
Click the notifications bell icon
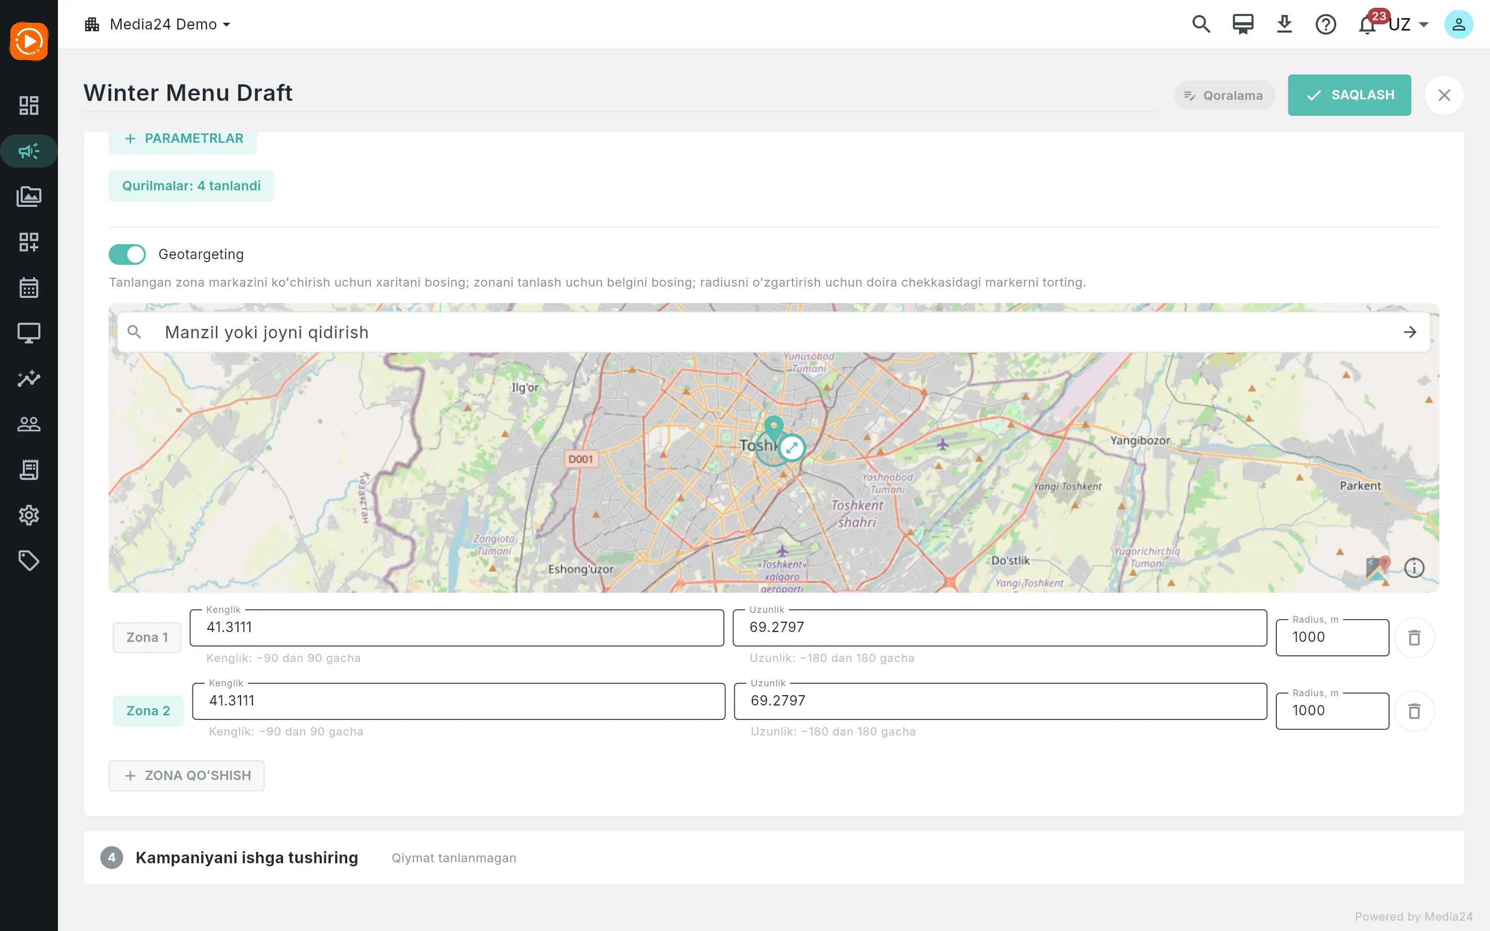tap(1367, 25)
